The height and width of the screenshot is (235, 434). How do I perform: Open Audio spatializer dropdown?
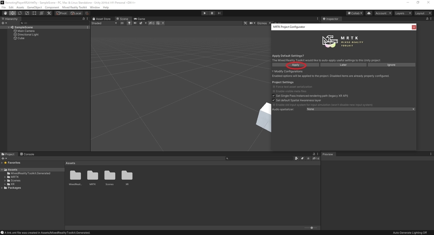point(361,109)
